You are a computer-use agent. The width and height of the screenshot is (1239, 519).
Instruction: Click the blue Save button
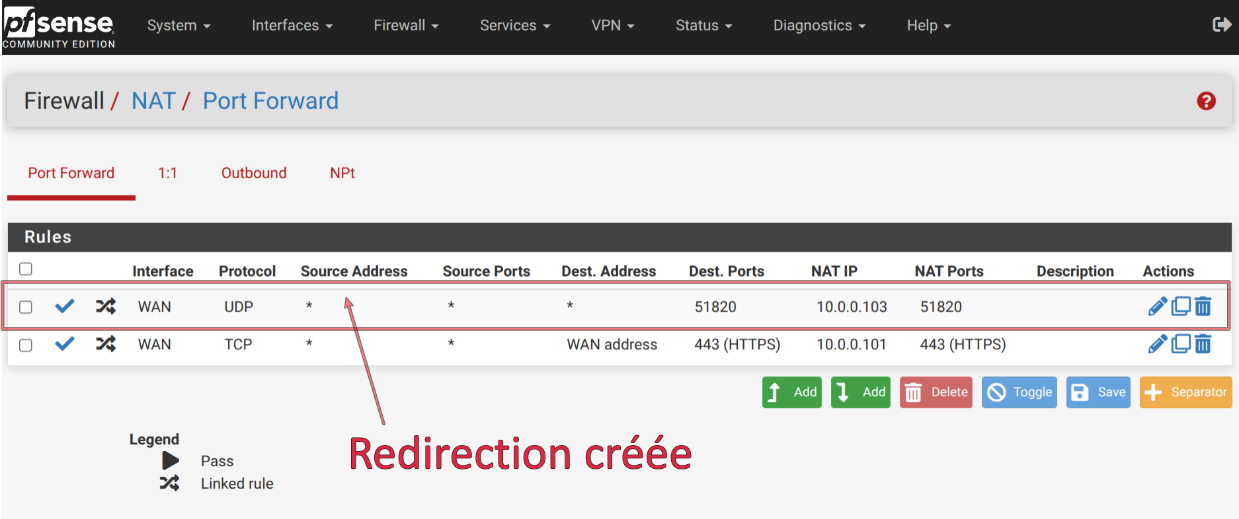point(1098,392)
